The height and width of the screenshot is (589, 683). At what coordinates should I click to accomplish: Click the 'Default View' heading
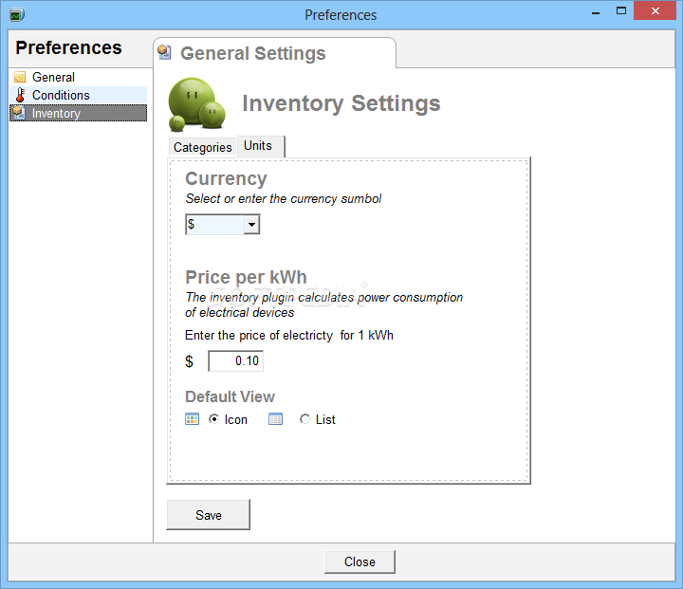click(230, 396)
